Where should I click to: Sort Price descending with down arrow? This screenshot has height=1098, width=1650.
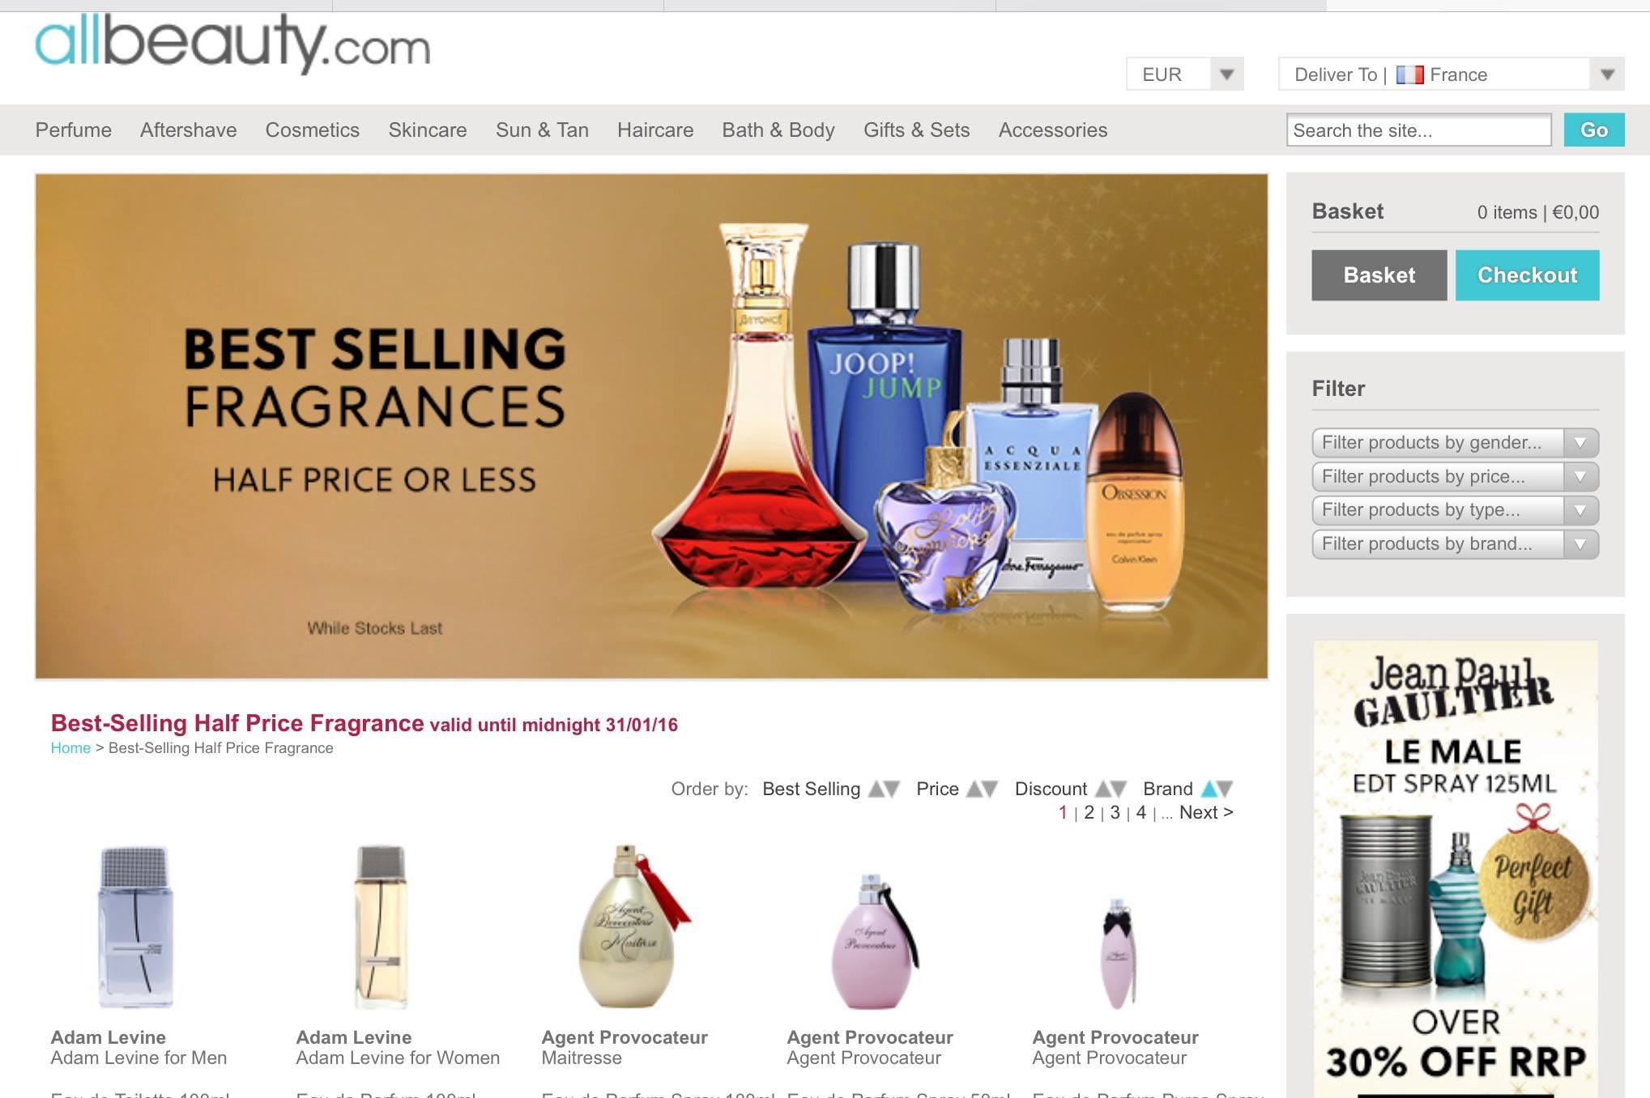tap(990, 789)
